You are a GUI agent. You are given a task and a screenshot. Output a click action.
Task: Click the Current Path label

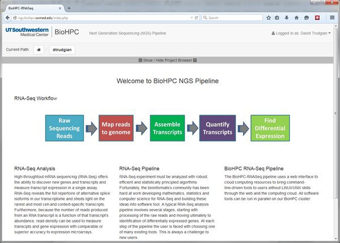(18, 49)
